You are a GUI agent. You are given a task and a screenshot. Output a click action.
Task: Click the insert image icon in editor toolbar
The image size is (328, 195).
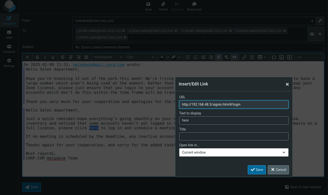coord(282,57)
